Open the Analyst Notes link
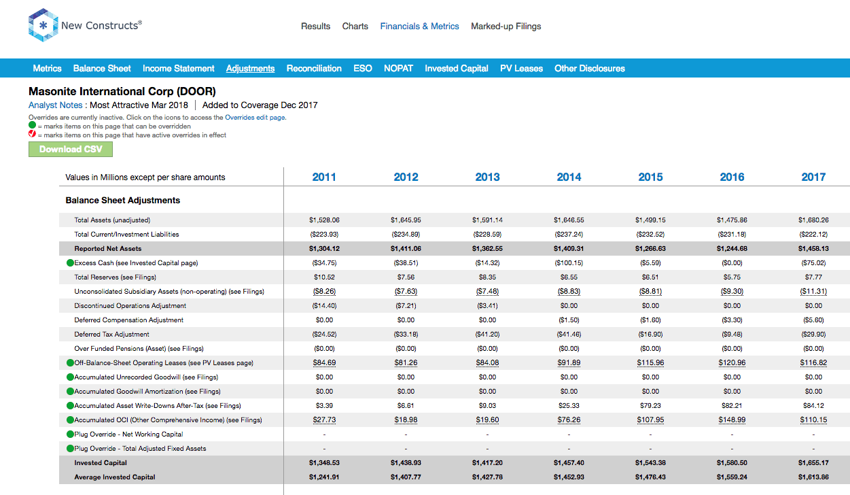 click(56, 105)
